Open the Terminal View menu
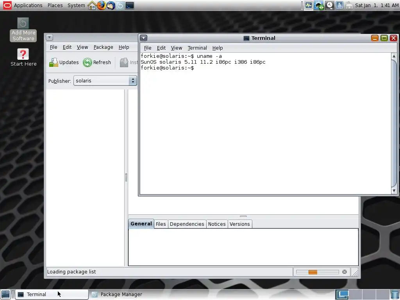The image size is (400, 300). 176,48
